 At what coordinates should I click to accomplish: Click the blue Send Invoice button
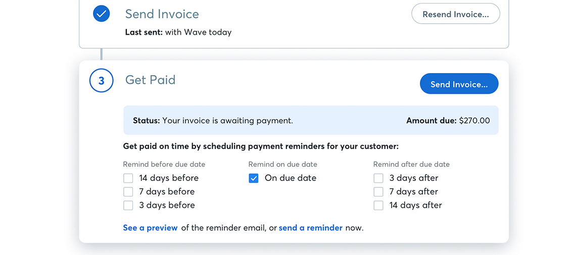tap(459, 84)
